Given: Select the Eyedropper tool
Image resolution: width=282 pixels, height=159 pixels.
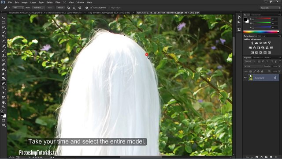Looking at the screenshot, I should pos(3,41).
